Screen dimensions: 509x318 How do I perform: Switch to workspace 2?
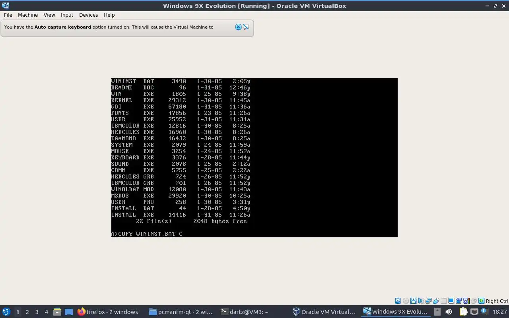[x=27, y=312]
